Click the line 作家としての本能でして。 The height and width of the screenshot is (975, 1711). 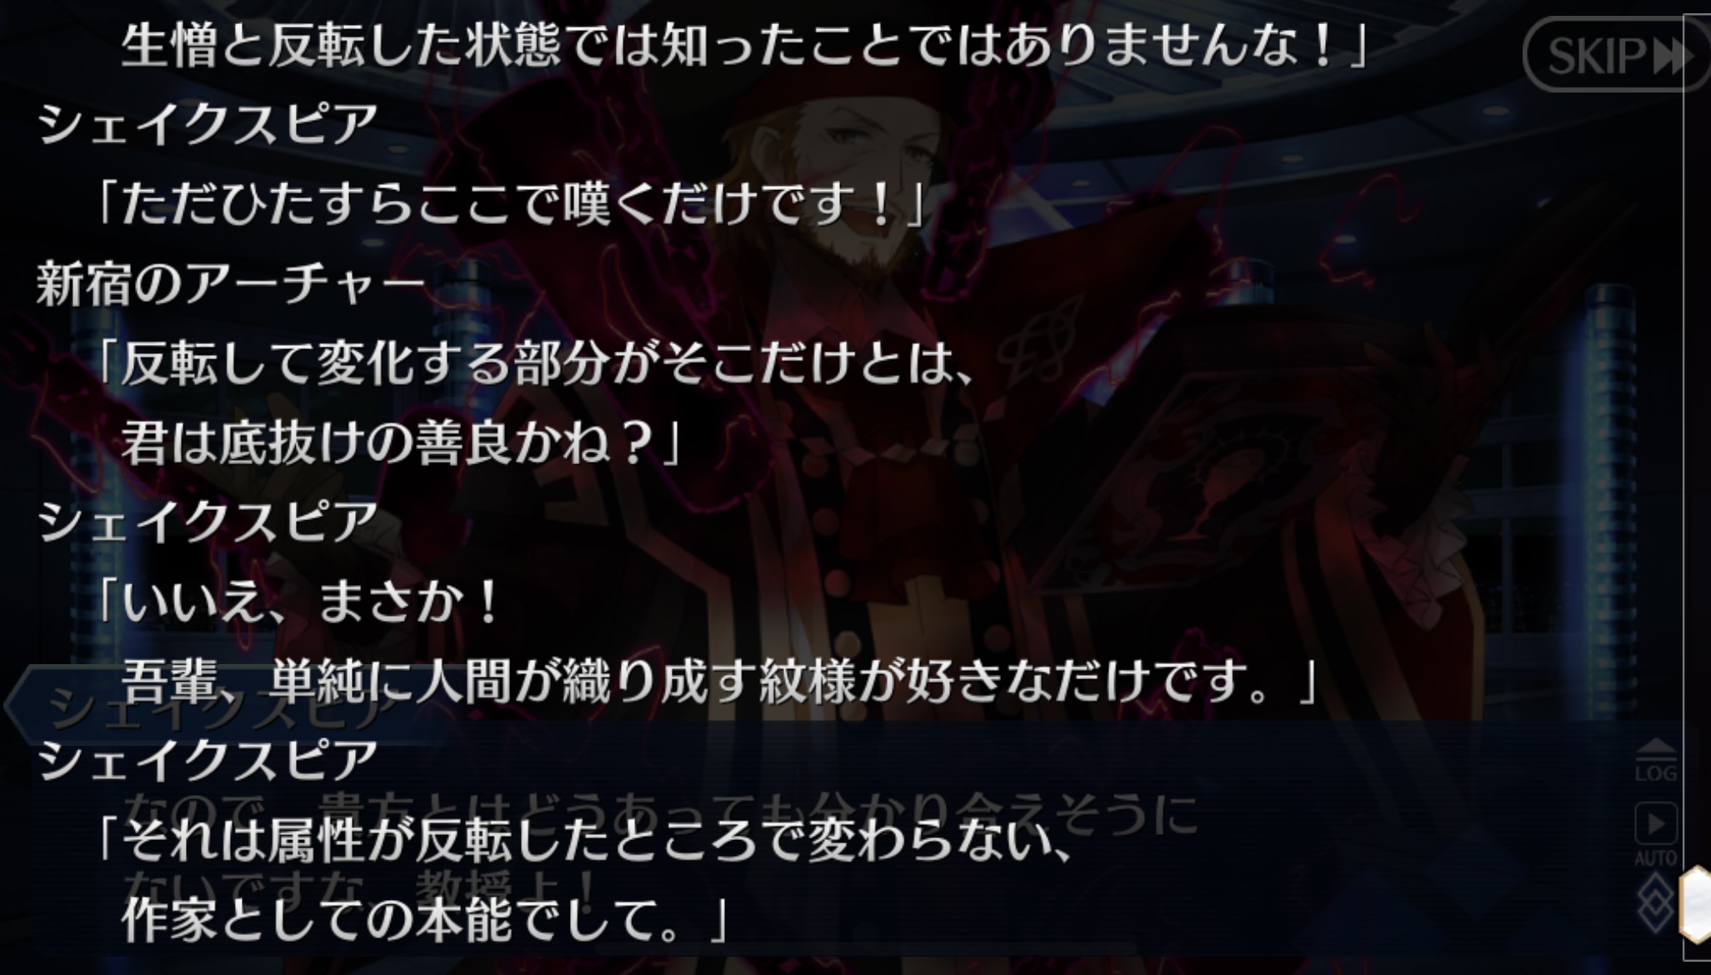tap(425, 919)
